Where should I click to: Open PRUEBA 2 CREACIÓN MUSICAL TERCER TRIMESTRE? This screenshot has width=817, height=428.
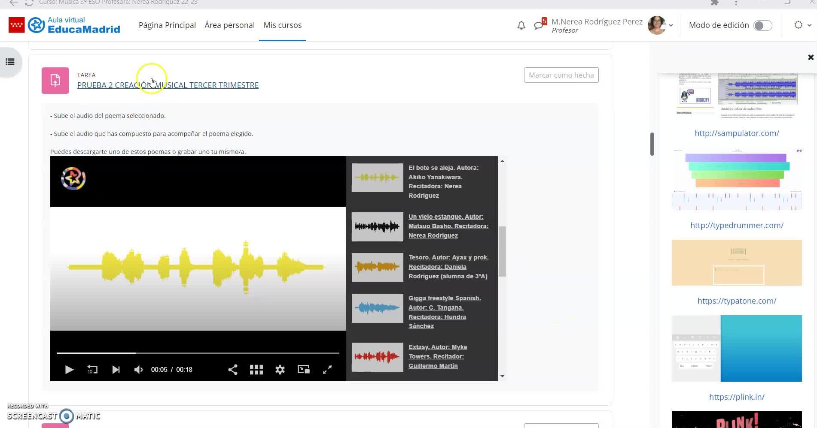[168, 85]
